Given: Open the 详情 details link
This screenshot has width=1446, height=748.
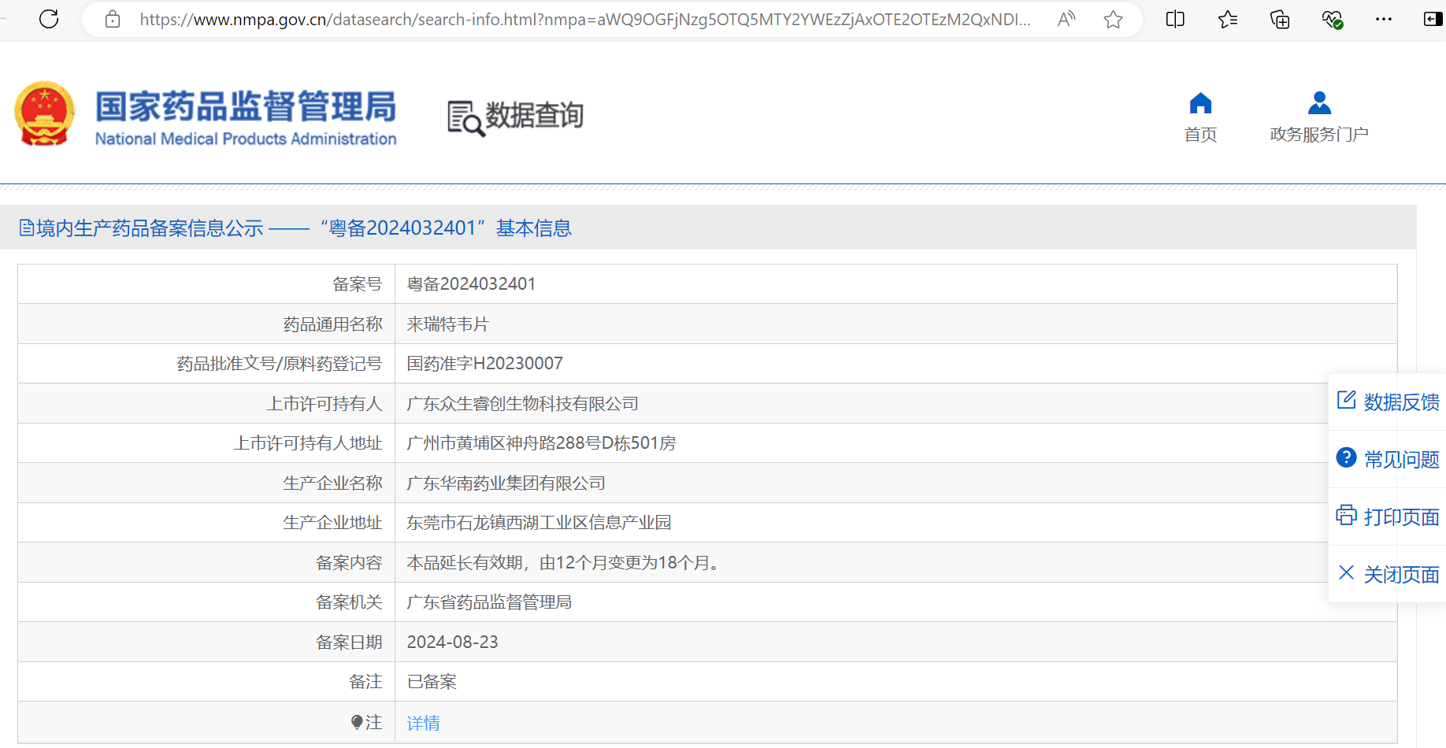Looking at the screenshot, I should click(423, 722).
